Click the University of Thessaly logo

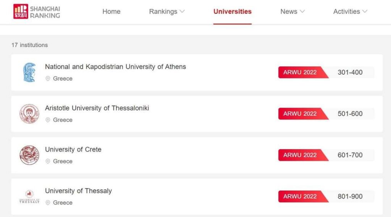(x=29, y=196)
